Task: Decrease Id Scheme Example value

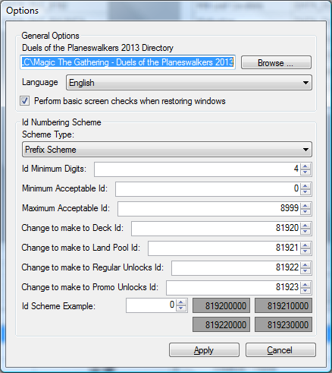Action: click(x=181, y=308)
